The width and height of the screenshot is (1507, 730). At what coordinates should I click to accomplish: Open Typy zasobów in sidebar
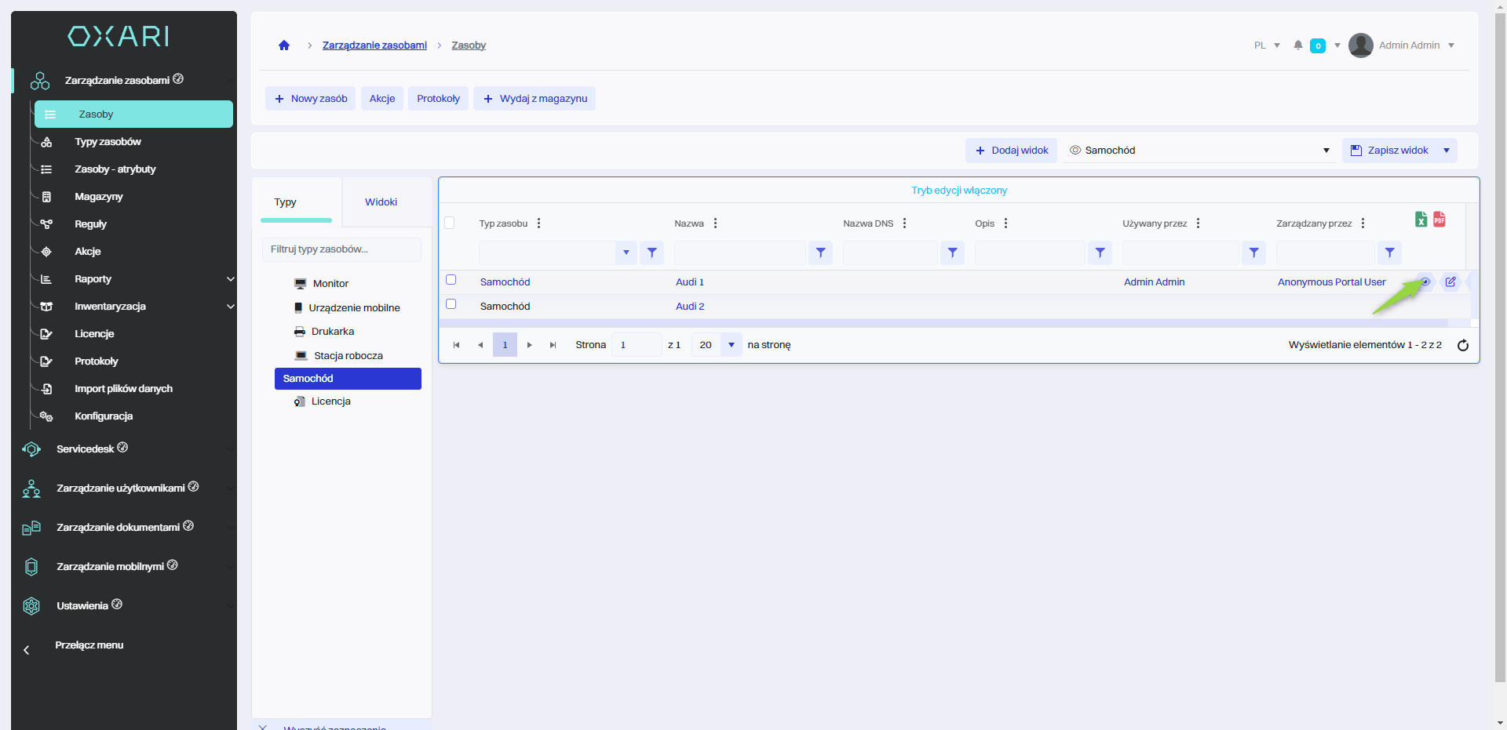[108, 142]
